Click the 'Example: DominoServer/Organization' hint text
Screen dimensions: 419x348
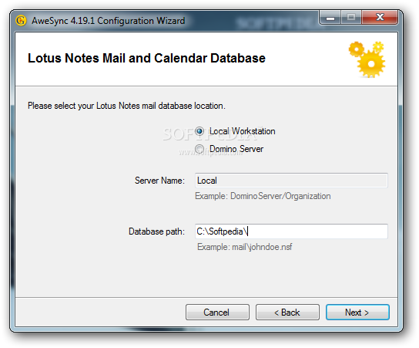point(263,196)
